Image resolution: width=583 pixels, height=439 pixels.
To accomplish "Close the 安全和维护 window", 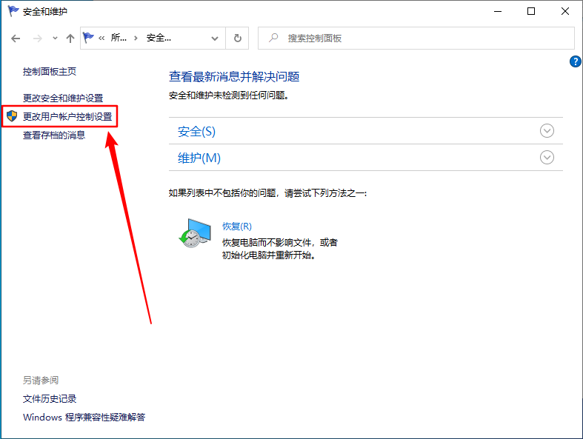I will [x=564, y=12].
